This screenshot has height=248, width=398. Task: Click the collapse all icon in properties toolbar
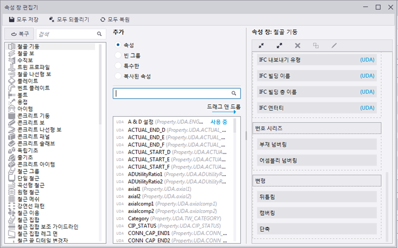click(261, 45)
